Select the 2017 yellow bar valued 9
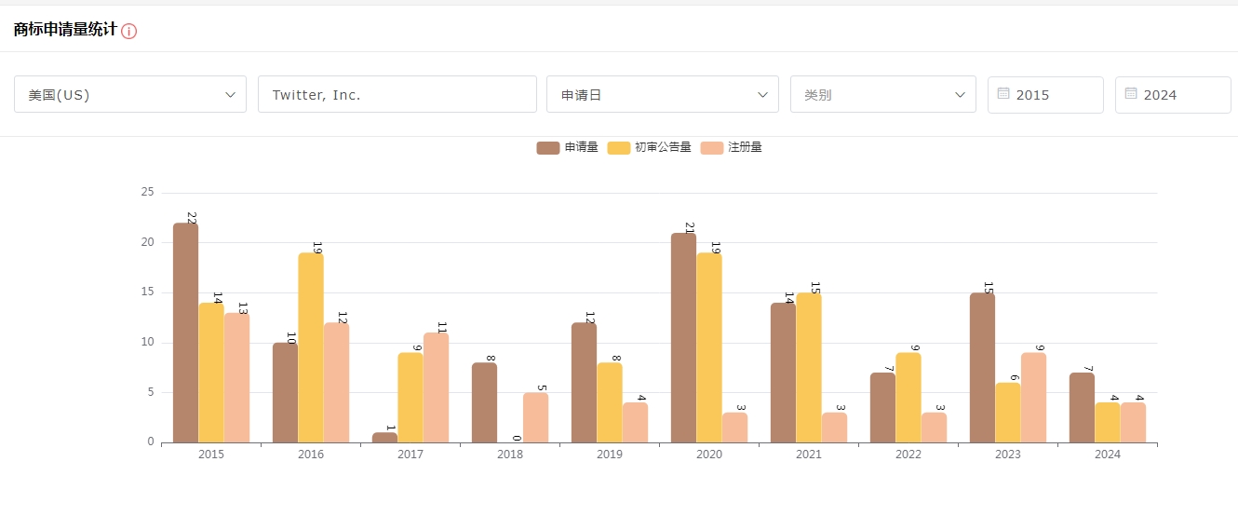This screenshot has width=1238, height=516. point(410,397)
